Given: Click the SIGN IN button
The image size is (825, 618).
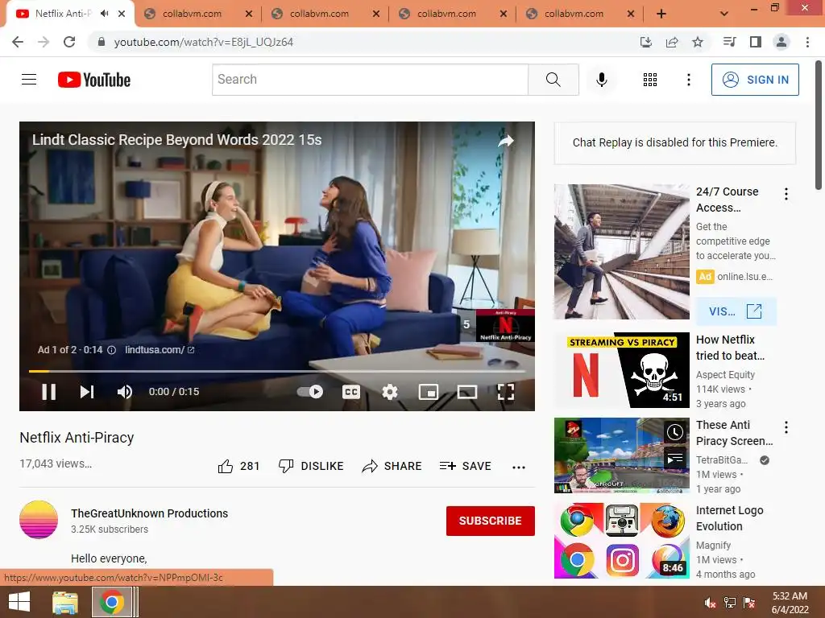Looking at the screenshot, I should (x=755, y=80).
